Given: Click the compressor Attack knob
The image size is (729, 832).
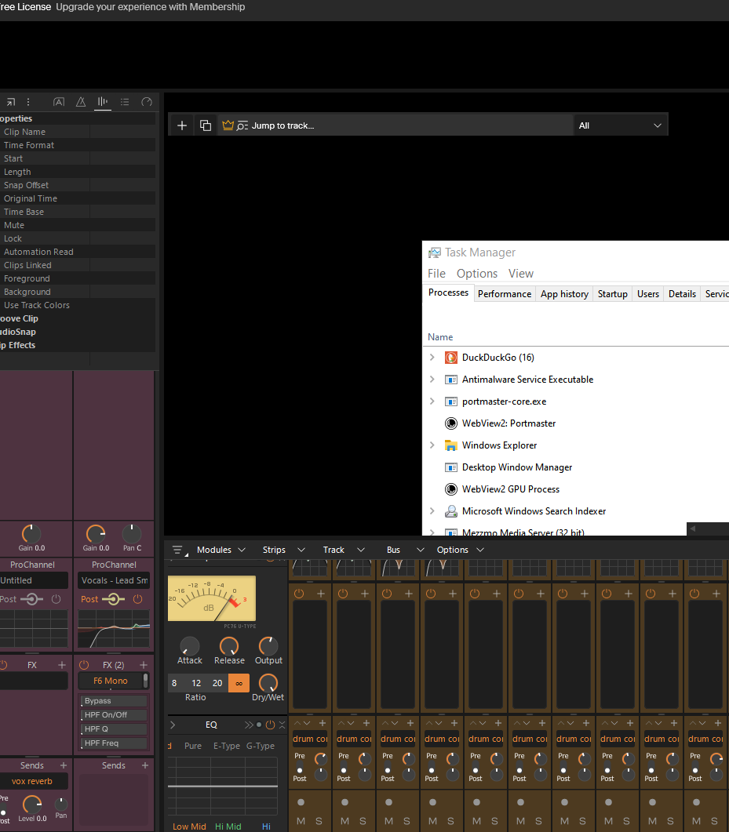Looking at the screenshot, I should click(x=190, y=646).
